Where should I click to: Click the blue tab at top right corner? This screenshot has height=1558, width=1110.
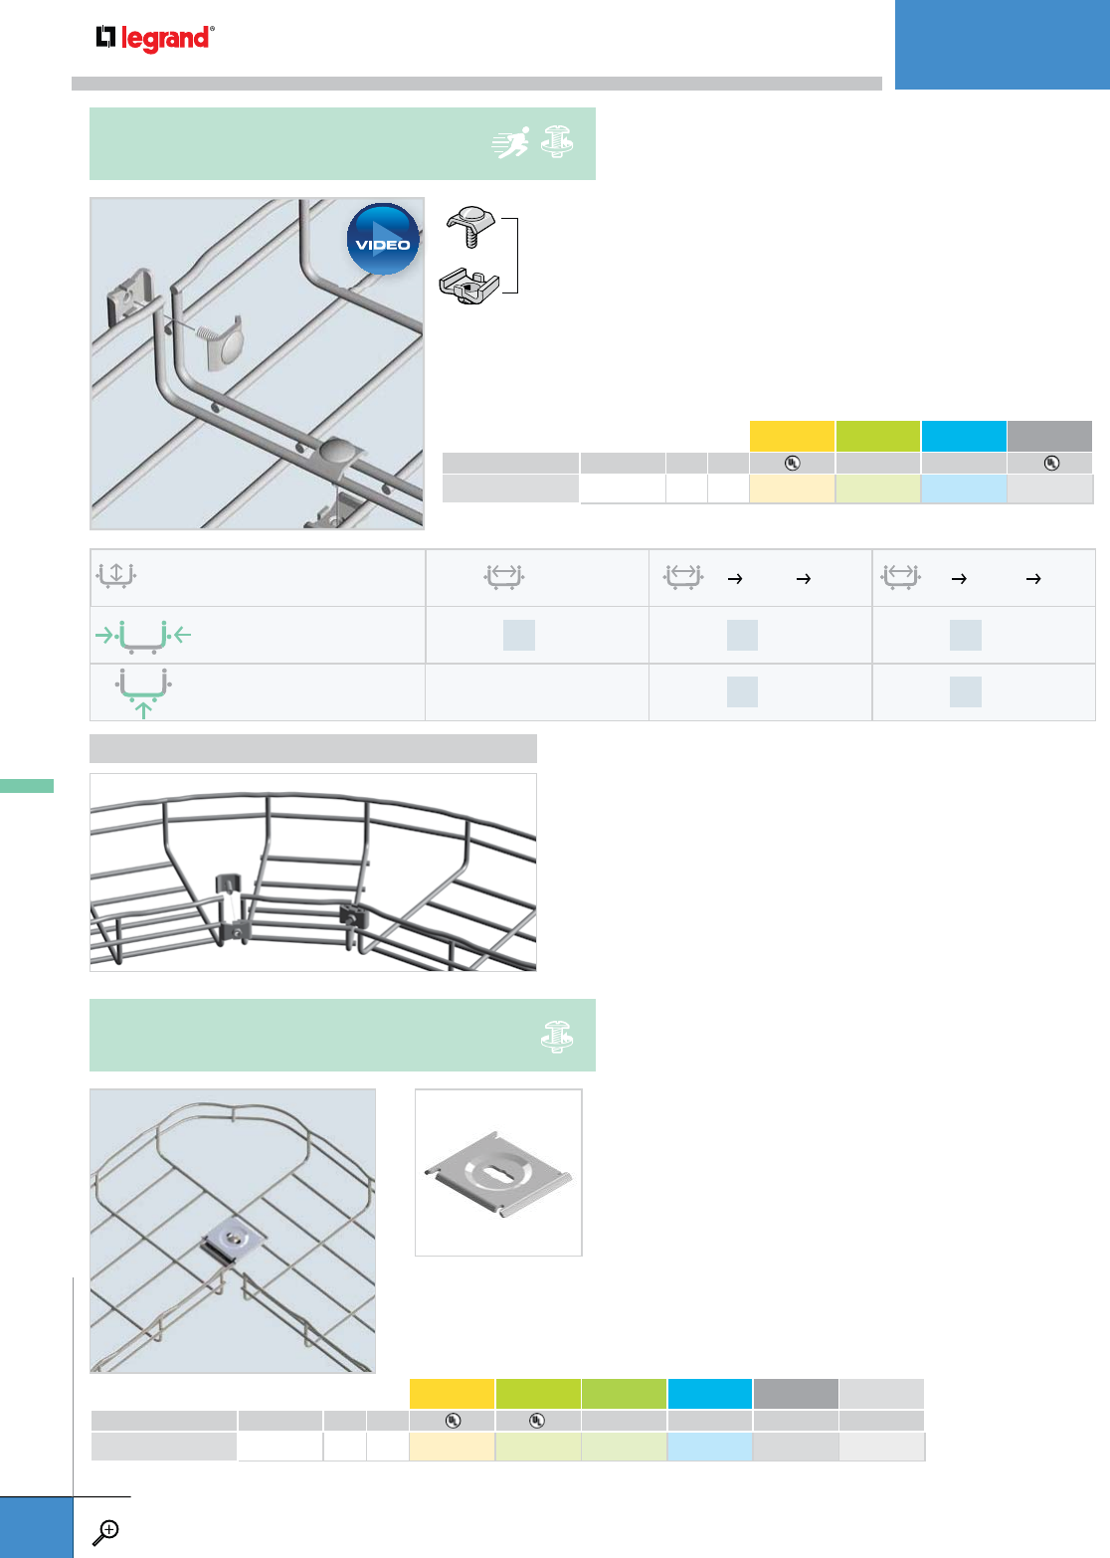(1003, 45)
